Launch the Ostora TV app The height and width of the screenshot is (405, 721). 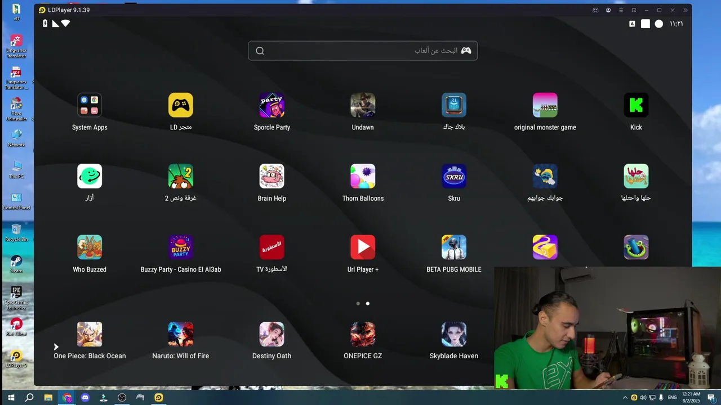point(272,247)
